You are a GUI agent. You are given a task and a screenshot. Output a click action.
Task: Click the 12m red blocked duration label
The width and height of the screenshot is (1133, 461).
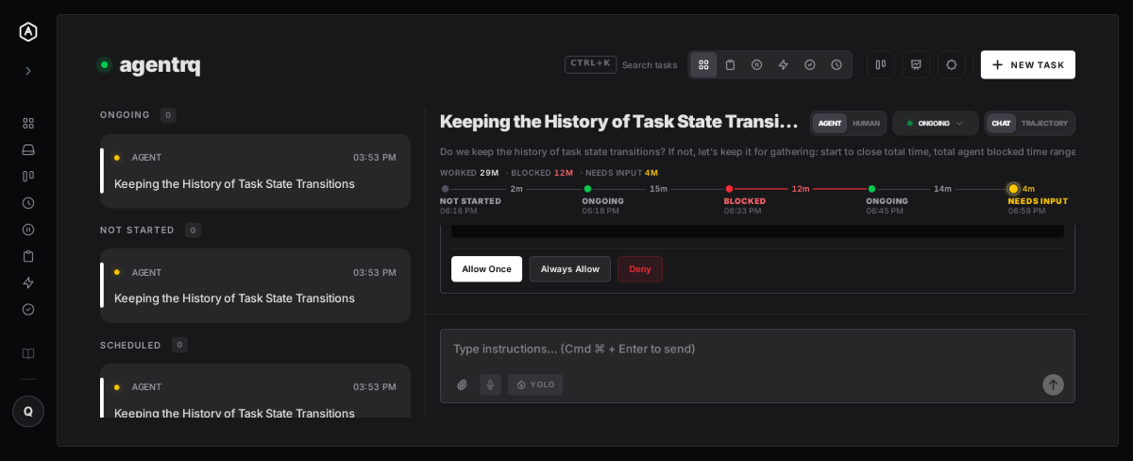[x=801, y=189]
